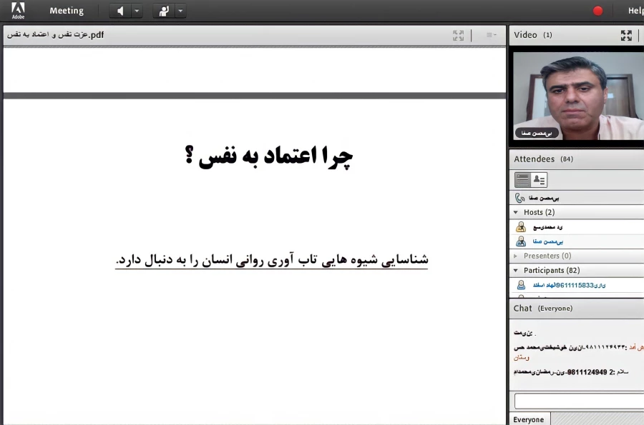Enter full screen on the Video pod
The height and width of the screenshot is (425, 644).
point(625,34)
